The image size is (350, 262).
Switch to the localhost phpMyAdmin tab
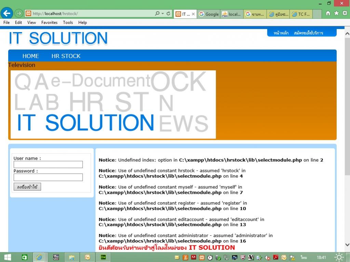point(232,14)
